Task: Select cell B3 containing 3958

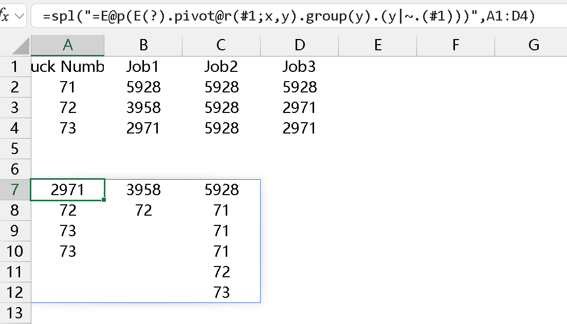Action: click(x=143, y=108)
